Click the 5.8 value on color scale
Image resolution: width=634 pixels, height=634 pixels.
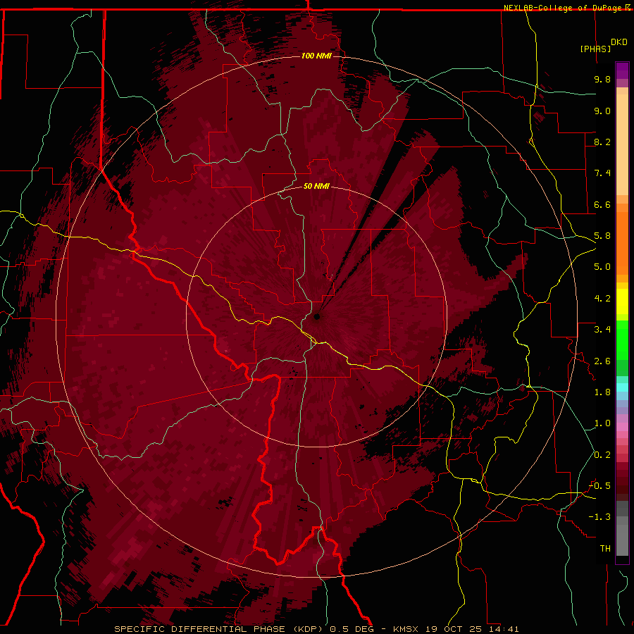[x=602, y=236]
